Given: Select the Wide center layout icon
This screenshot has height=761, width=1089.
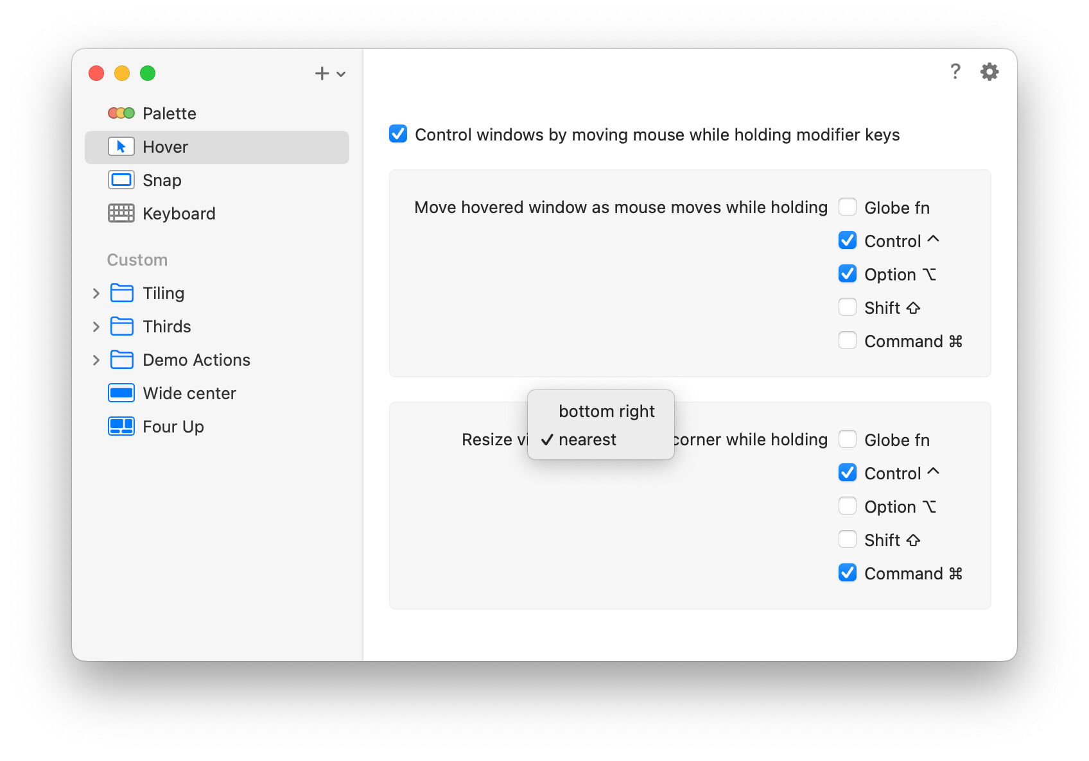Looking at the screenshot, I should point(121,393).
